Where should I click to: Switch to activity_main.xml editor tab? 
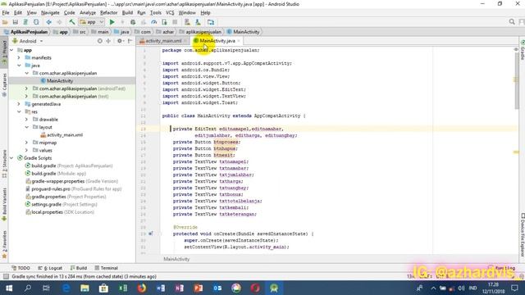[163, 41]
